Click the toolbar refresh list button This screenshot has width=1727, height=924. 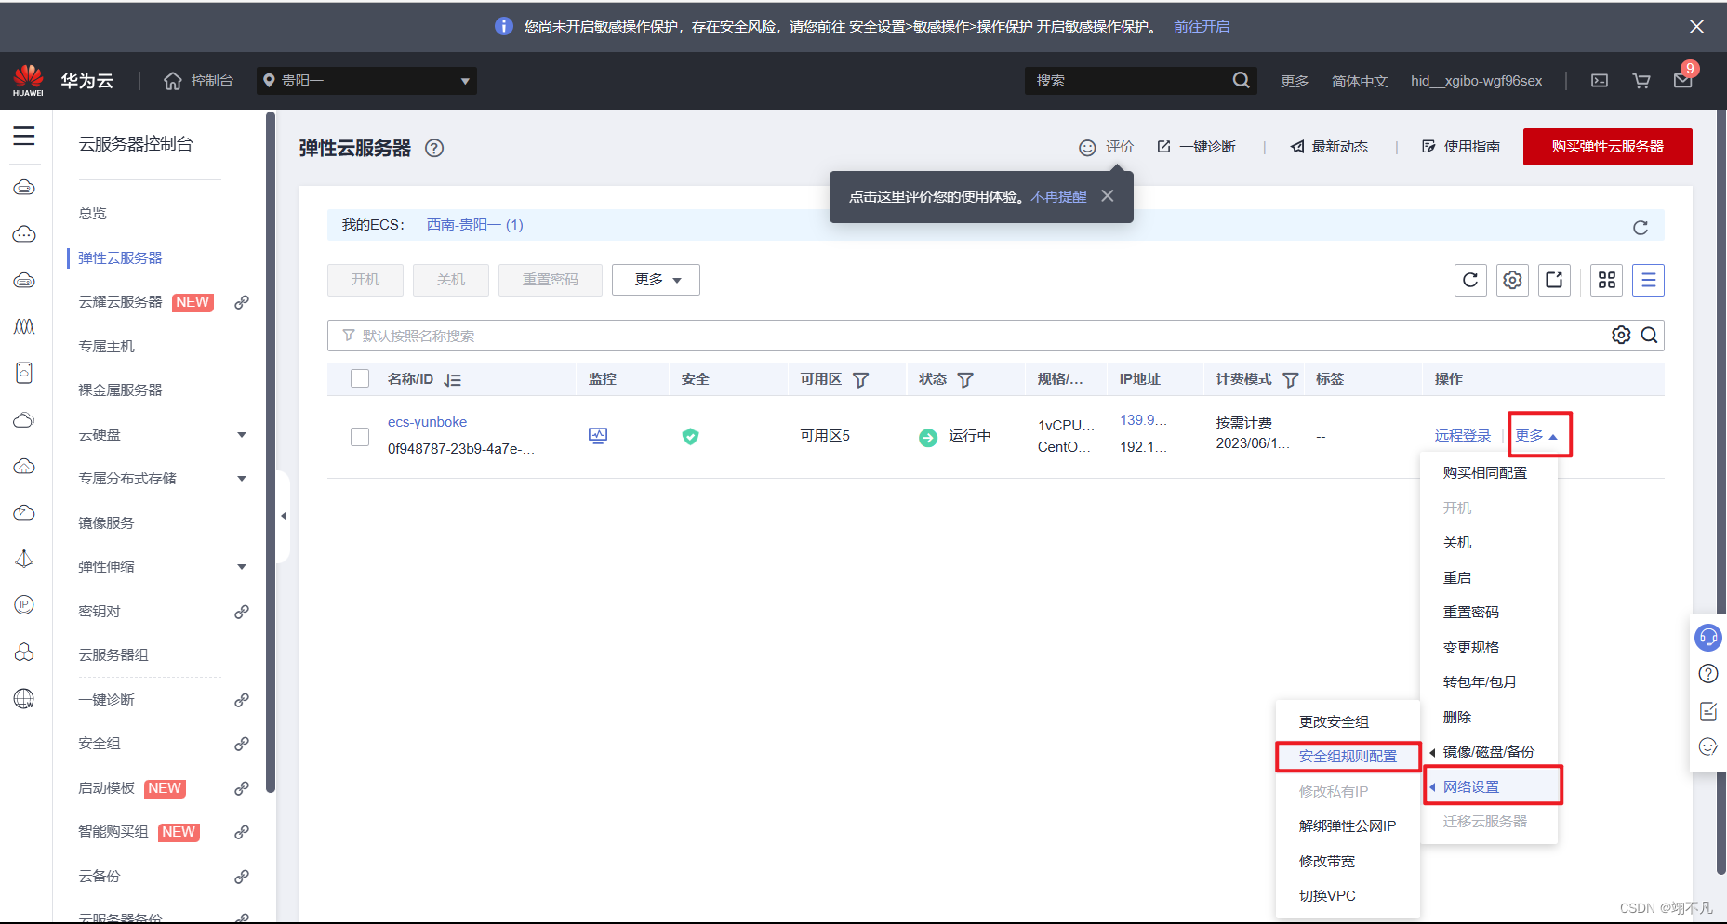click(x=1470, y=280)
